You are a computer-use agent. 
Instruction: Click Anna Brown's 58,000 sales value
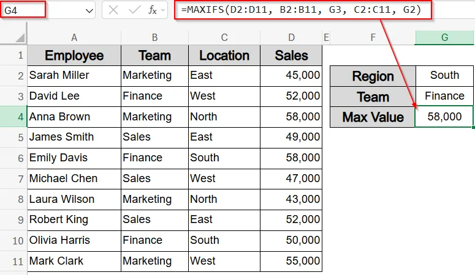click(291, 117)
